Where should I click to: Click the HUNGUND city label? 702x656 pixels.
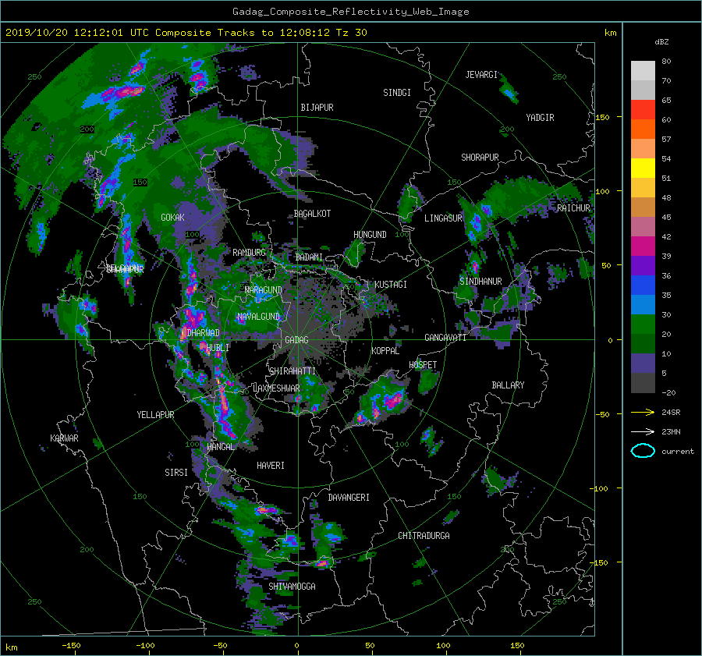(x=370, y=235)
